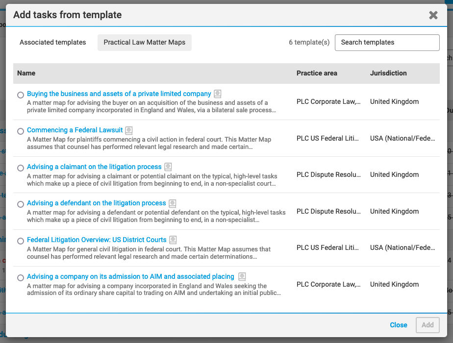The width and height of the screenshot is (453, 343).
Task: Select AIM admission template radio button
Action: (x=21, y=278)
